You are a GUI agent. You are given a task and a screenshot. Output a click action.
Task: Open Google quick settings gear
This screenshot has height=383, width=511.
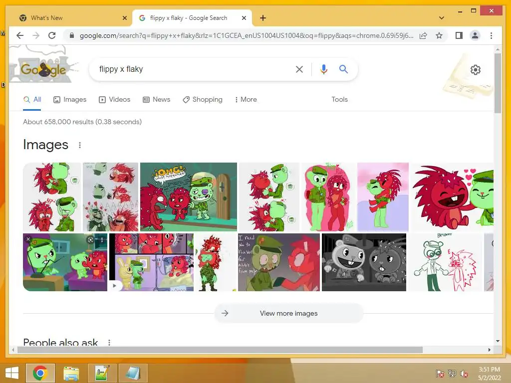476,70
